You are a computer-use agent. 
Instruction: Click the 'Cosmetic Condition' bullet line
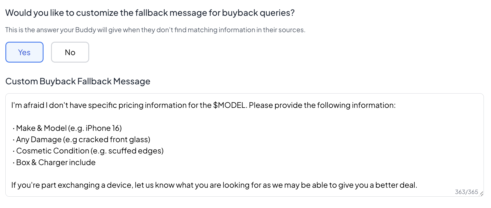88,151
